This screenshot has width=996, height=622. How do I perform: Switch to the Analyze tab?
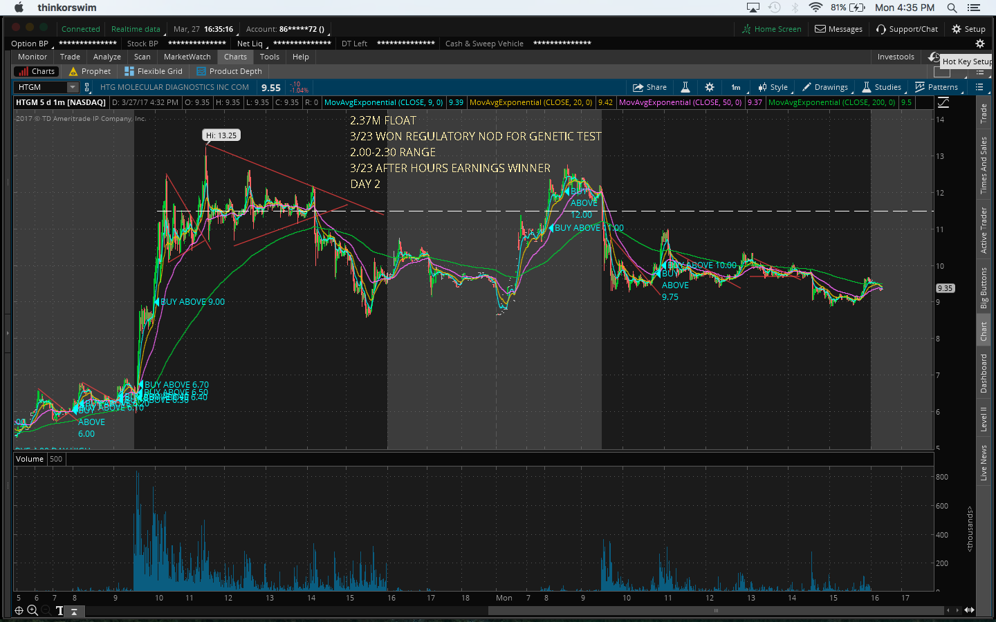point(107,57)
